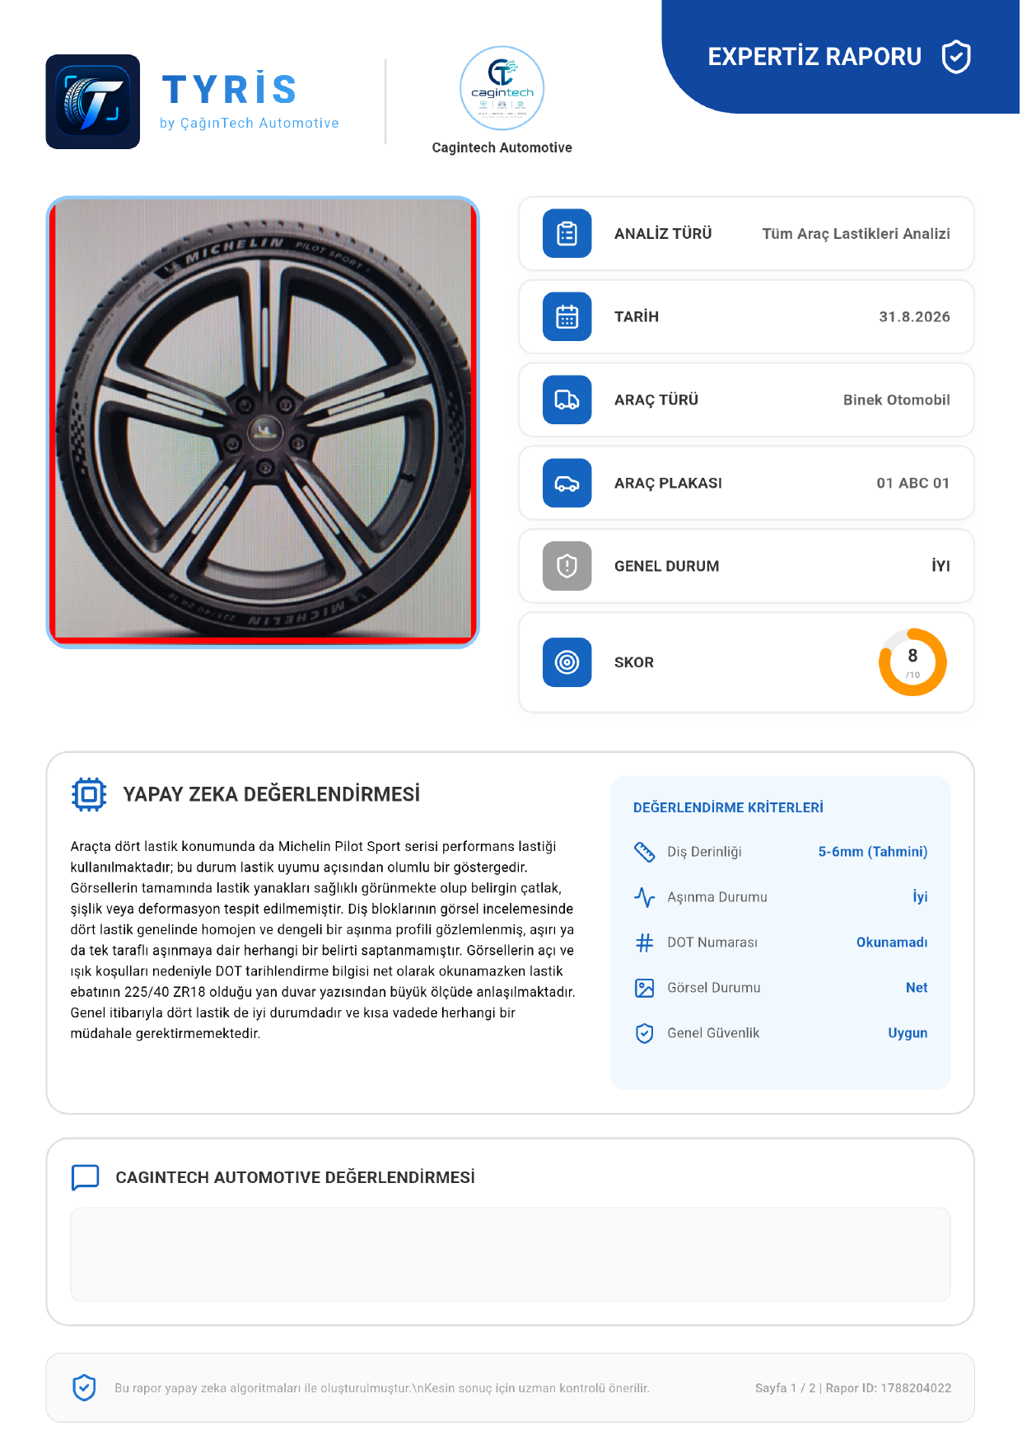
Task: Click the hash icon for DOT Numarası
Action: (644, 942)
